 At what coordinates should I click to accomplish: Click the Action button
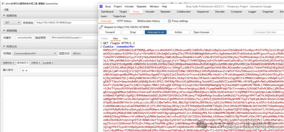178,32
